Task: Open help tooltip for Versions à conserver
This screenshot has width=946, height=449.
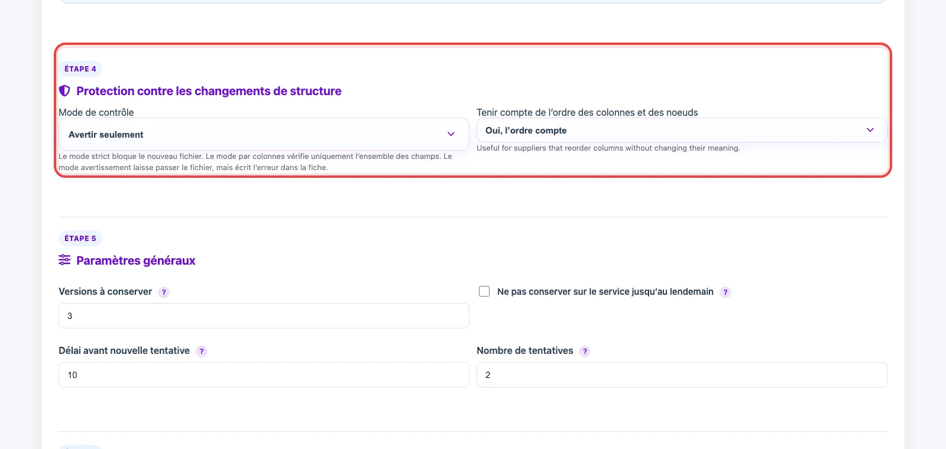Action: coord(164,292)
